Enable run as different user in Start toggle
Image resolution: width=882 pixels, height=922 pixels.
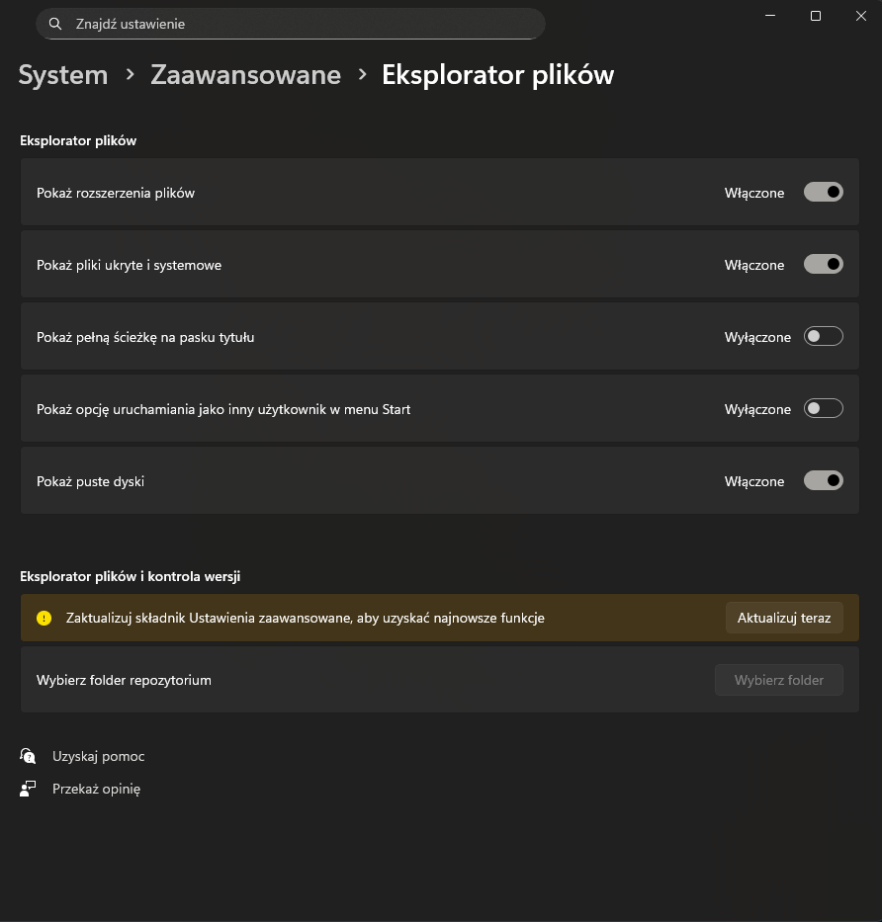tap(823, 409)
